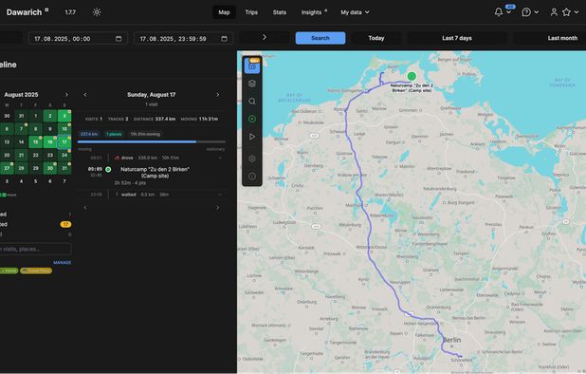The width and height of the screenshot is (586, 374).
Task: Click the Search button
Action: point(320,38)
